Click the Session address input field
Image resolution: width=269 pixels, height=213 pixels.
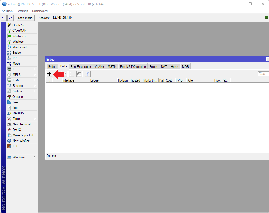tap(61, 17)
